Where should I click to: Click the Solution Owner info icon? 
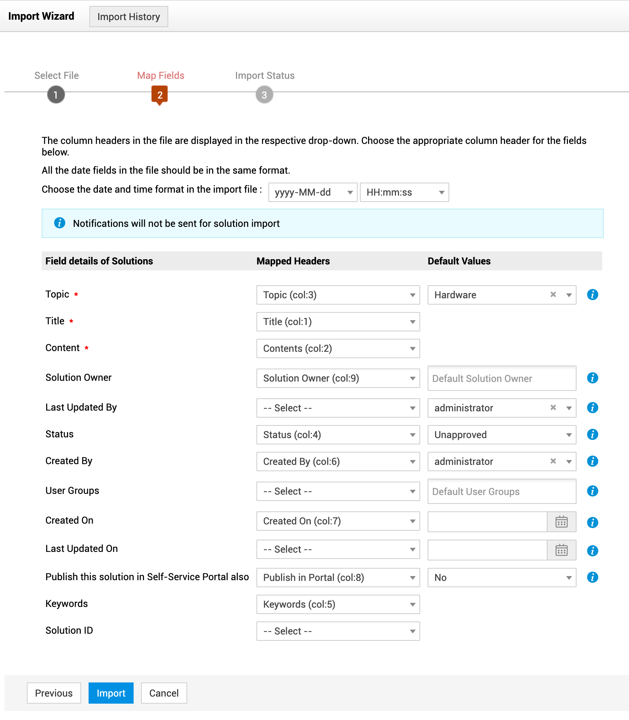[592, 378]
